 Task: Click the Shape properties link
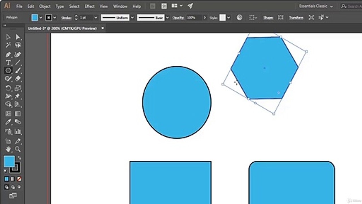pyautogui.click(x=268, y=18)
